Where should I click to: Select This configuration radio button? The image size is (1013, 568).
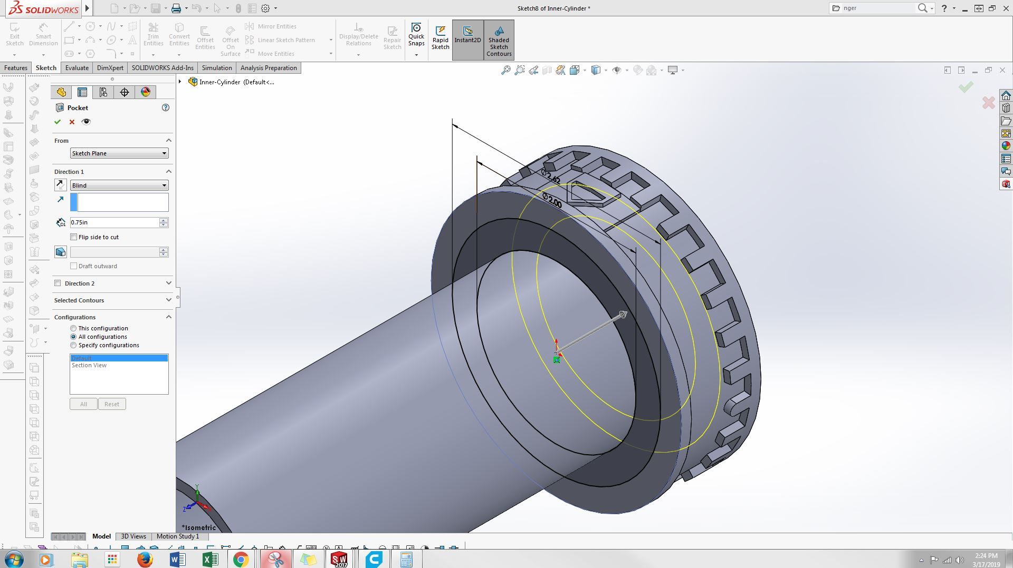point(73,328)
